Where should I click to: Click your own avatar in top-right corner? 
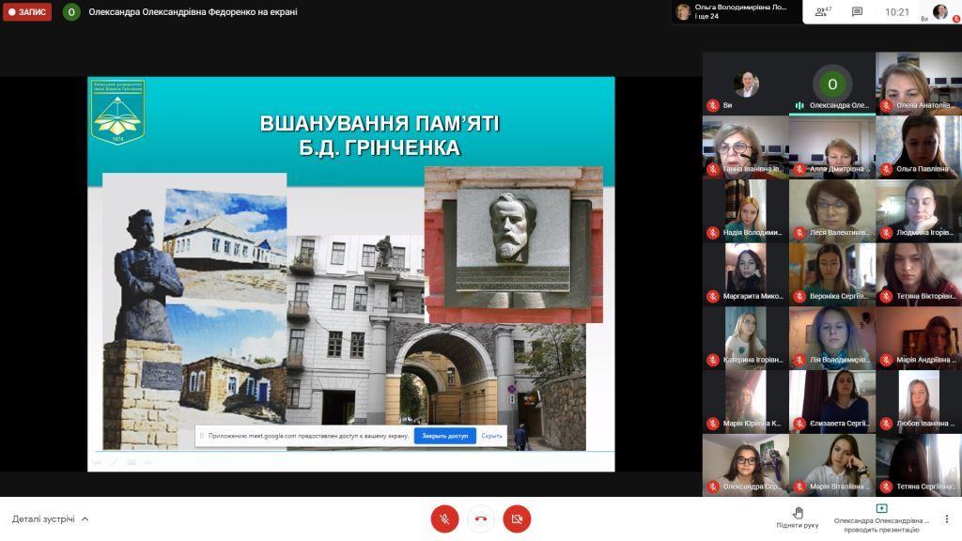click(940, 12)
